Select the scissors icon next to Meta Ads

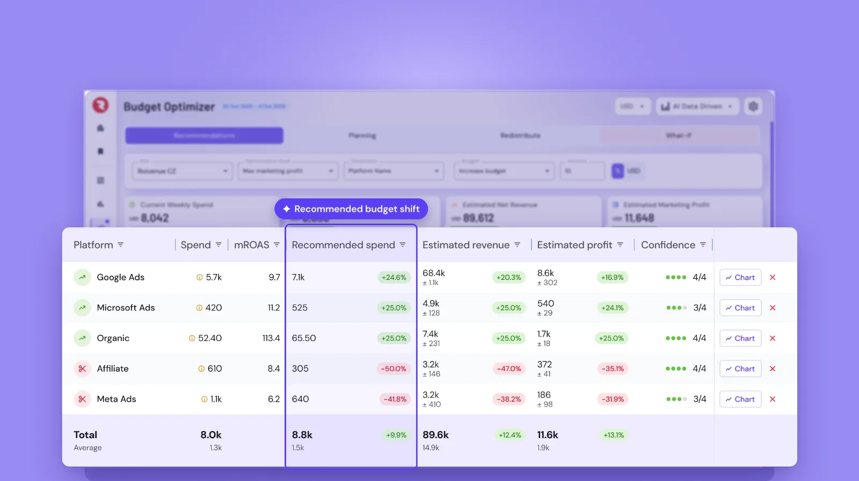[x=82, y=399]
